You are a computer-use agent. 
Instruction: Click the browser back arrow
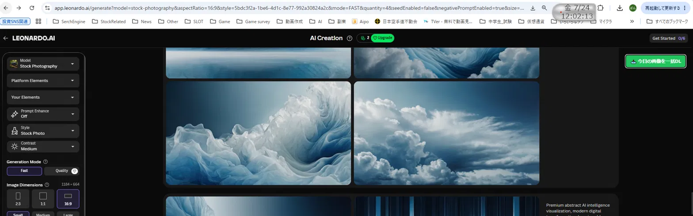tap(7, 8)
